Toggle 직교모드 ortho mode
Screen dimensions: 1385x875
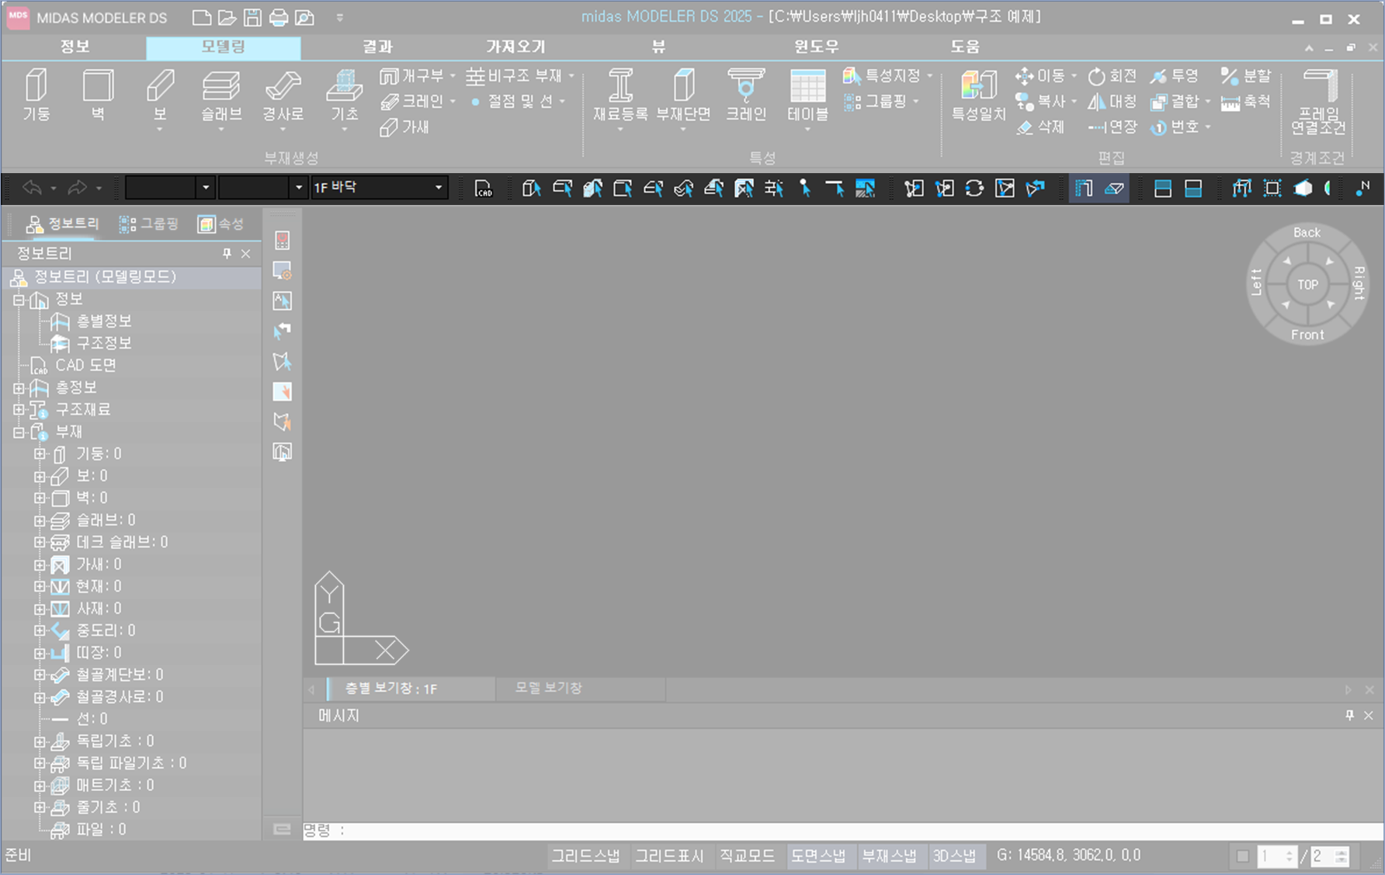tap(747, 856)
